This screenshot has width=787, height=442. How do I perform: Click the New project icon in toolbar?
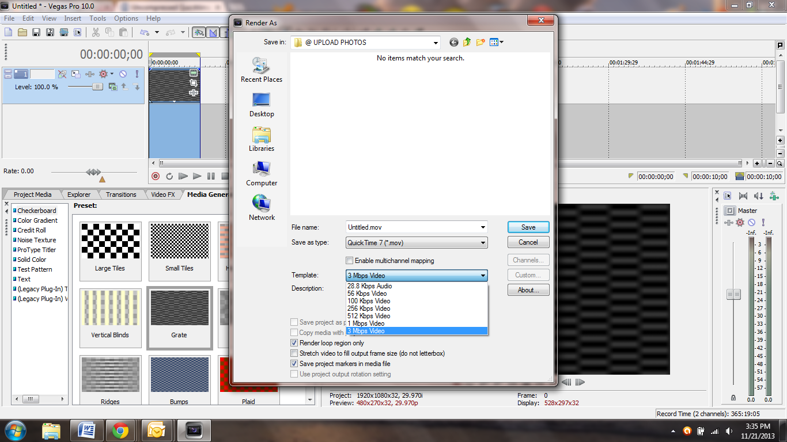tap(8, 32)
